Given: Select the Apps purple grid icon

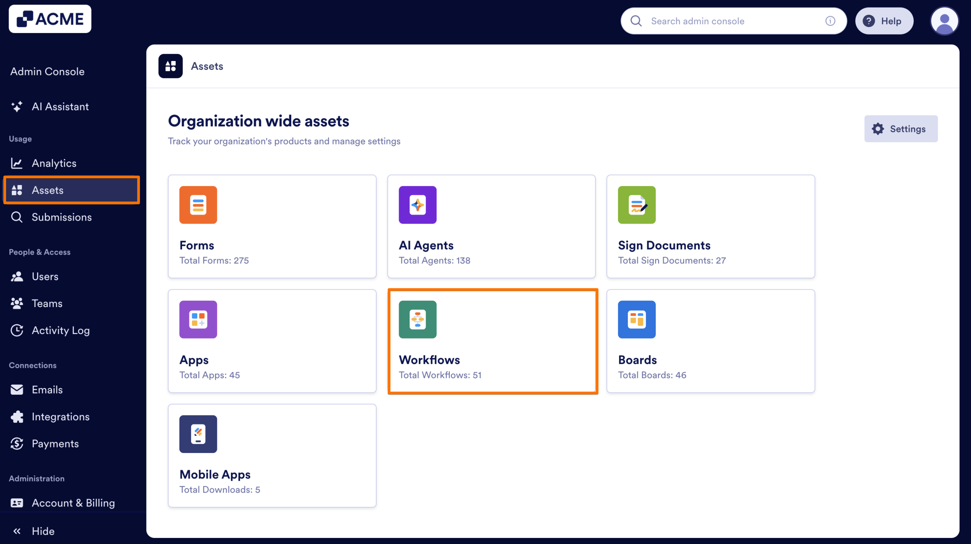Looking at the screenshot, I should 198,319.
